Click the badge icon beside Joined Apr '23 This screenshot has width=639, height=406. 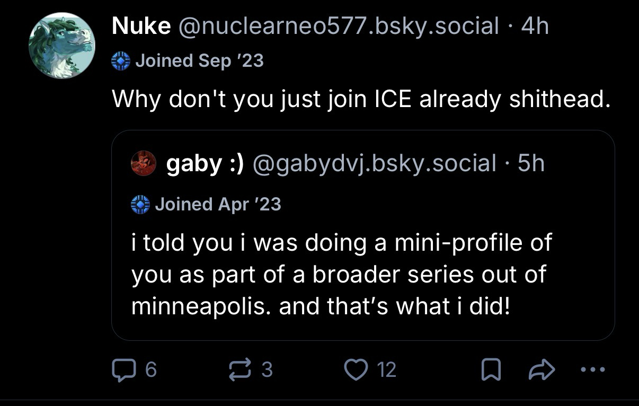(140, 204)
